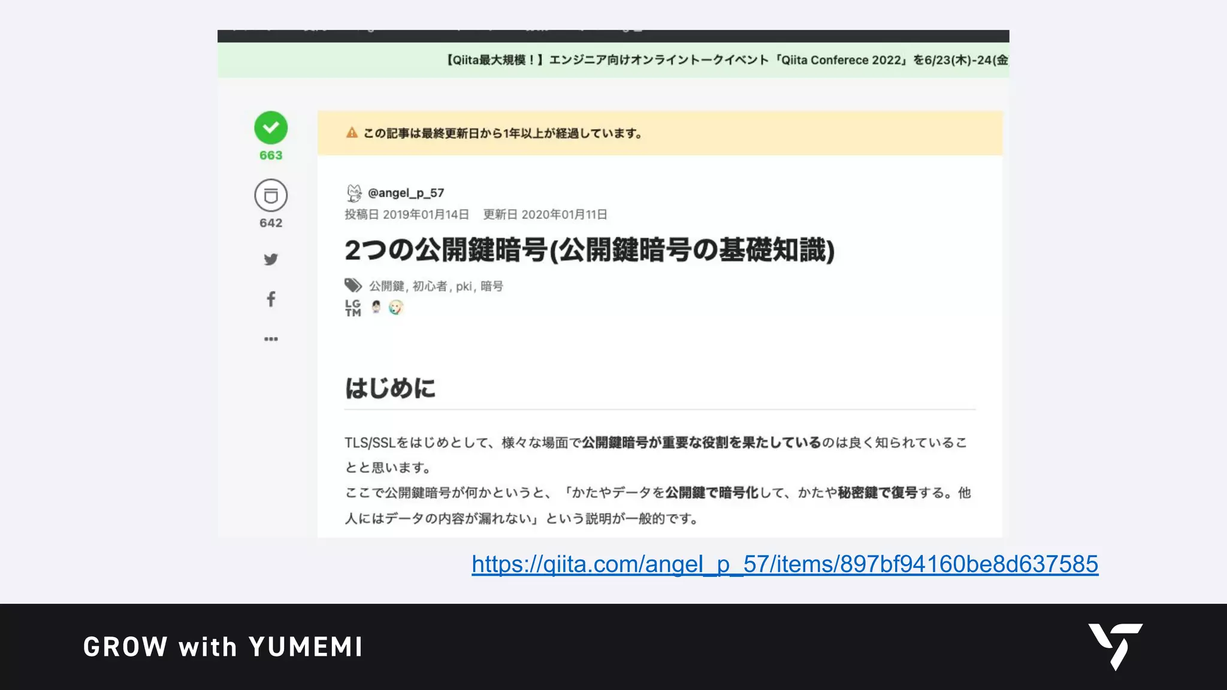Click the tag icon beside 公開鍵
Image resolution: width=1227 pixels, height=690 pixels.
click(353, 285)
